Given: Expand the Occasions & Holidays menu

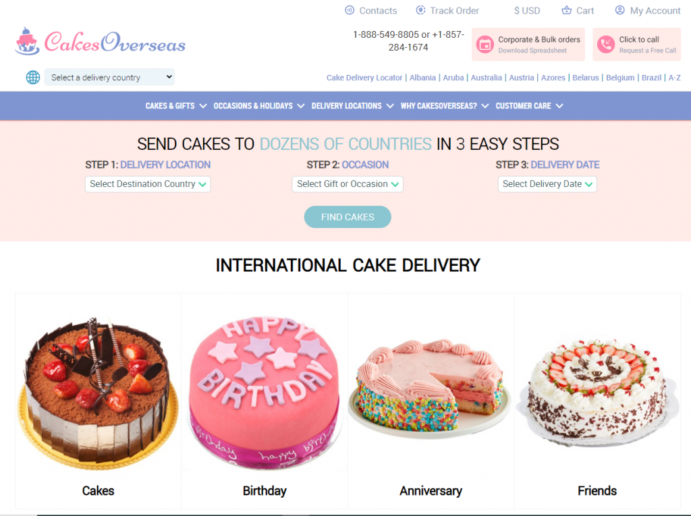Looking at the screenshot, I should (259, 106).
